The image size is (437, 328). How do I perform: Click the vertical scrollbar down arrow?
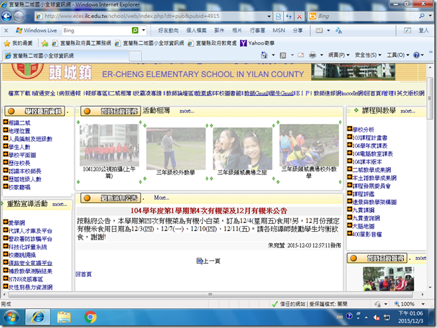[x=430, y=288]
